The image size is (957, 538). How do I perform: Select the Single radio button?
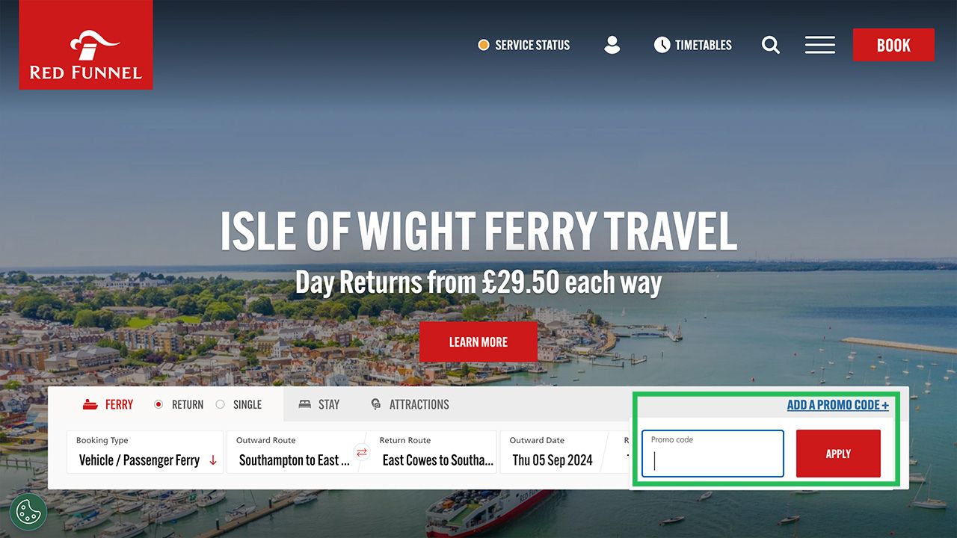point(220,404)
